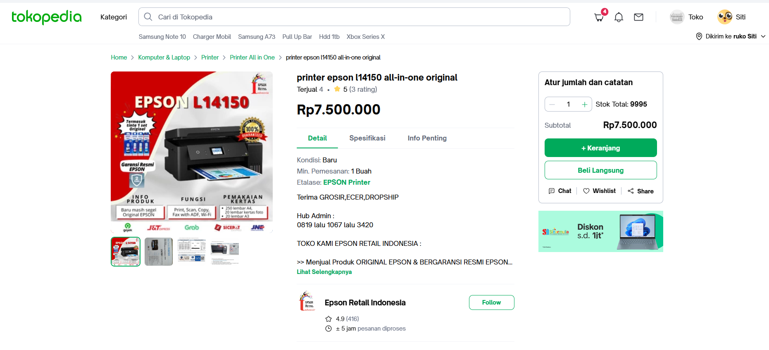
Task: Click the Chat icon button
Action: tap(552, 191)
